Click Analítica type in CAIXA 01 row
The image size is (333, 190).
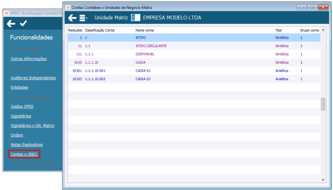[x=282, y=71]
